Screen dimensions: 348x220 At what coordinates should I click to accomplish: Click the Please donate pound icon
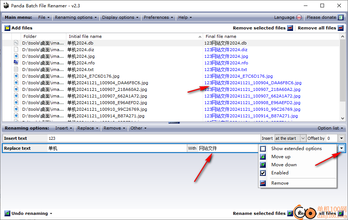[341, 17]
